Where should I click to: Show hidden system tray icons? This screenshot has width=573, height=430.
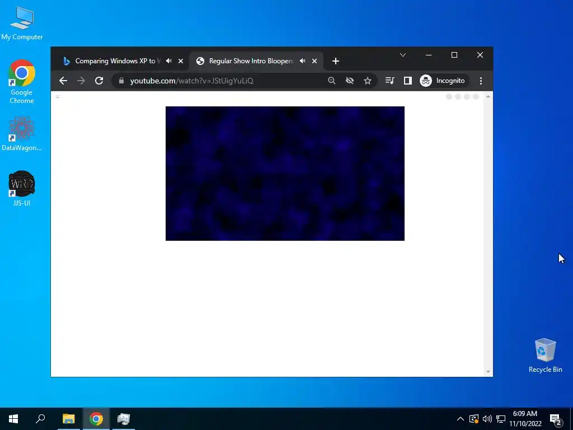461,419
